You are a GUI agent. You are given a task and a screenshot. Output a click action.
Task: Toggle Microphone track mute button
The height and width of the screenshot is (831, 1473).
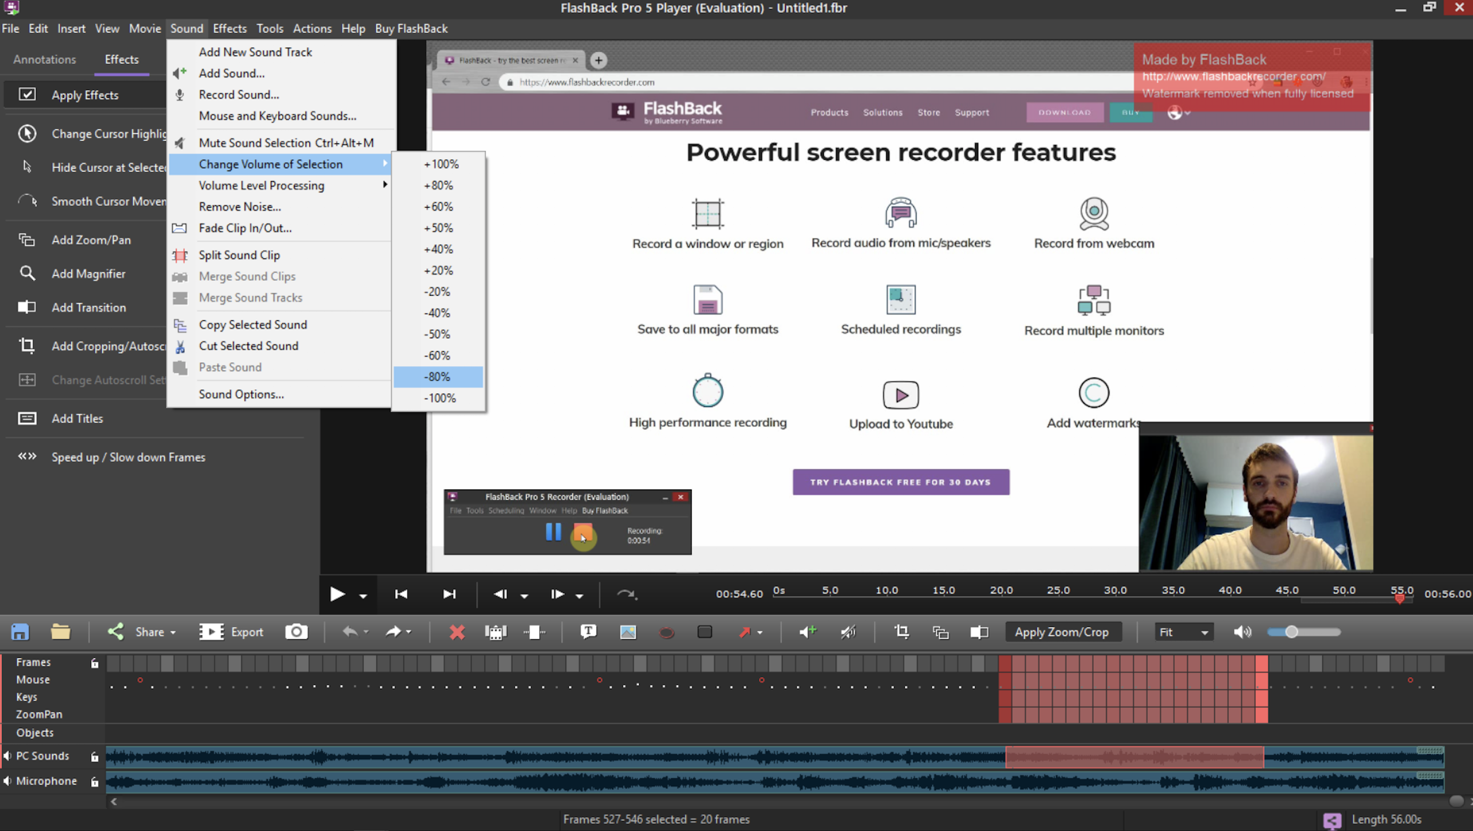[7, 780]
